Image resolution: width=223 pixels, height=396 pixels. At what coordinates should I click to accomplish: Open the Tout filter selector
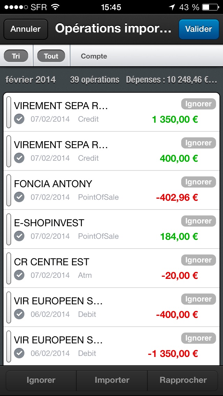pyautogui.click(x=51, y=56)
